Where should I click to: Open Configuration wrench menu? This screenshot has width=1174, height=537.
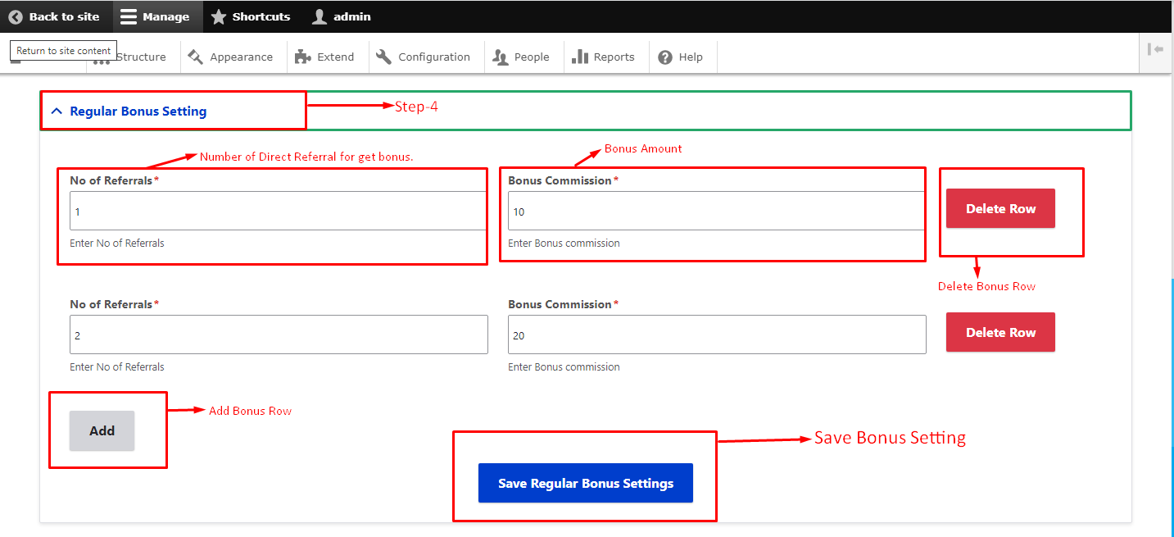424,57
